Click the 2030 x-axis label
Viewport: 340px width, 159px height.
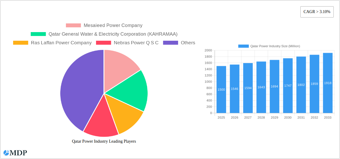tap(288, 118)
